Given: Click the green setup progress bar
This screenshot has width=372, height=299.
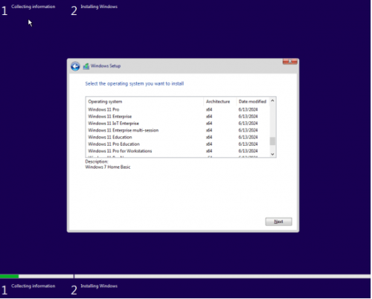Looking at the screenshot, I should click(x=9, y=276).
